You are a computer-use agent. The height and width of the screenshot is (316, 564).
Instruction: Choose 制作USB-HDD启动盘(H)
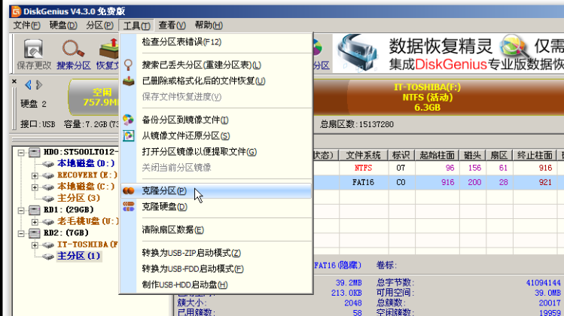tap(216, 284)
